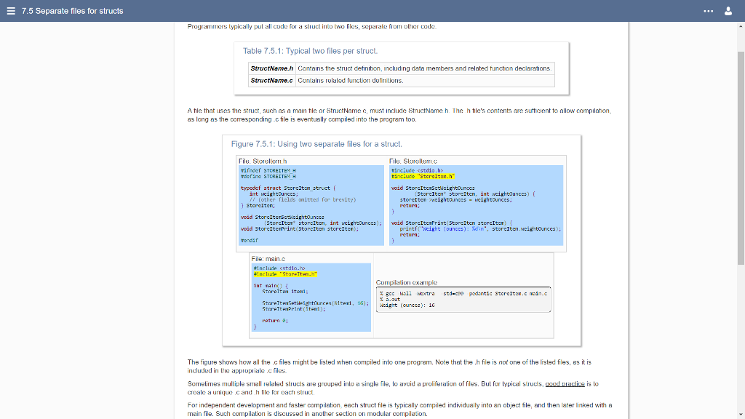Open the three-dot overflow menu
Screen dimensions: 745x419
tap(709, 11)
